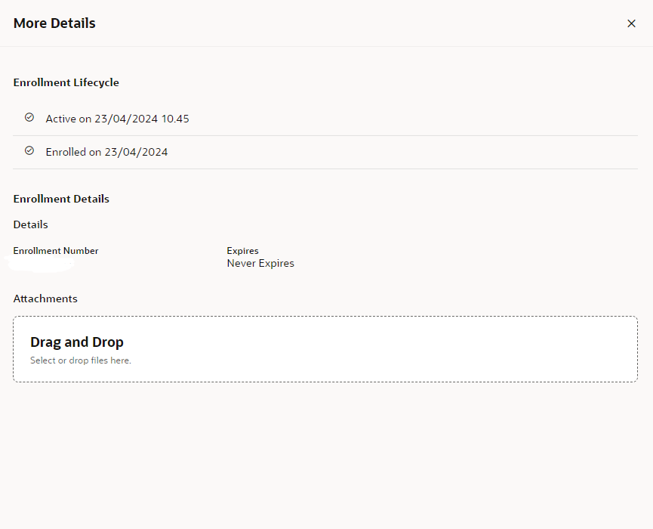The height and width of the screenshot is (529, 653).
Task: Click the Enrollment Details heading
Action: coord(61,199)
